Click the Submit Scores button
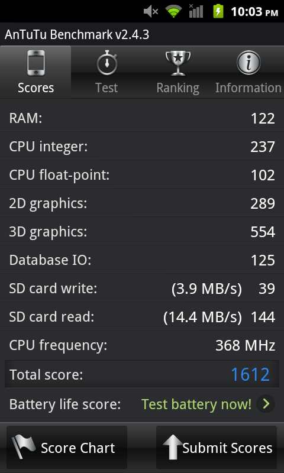Viewport: 284px width, 473px height. (x=217, y=447)
